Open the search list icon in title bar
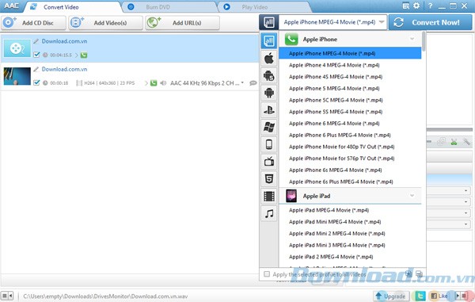The height and width of the screenshot is (302, 475). tap(406, 6)
